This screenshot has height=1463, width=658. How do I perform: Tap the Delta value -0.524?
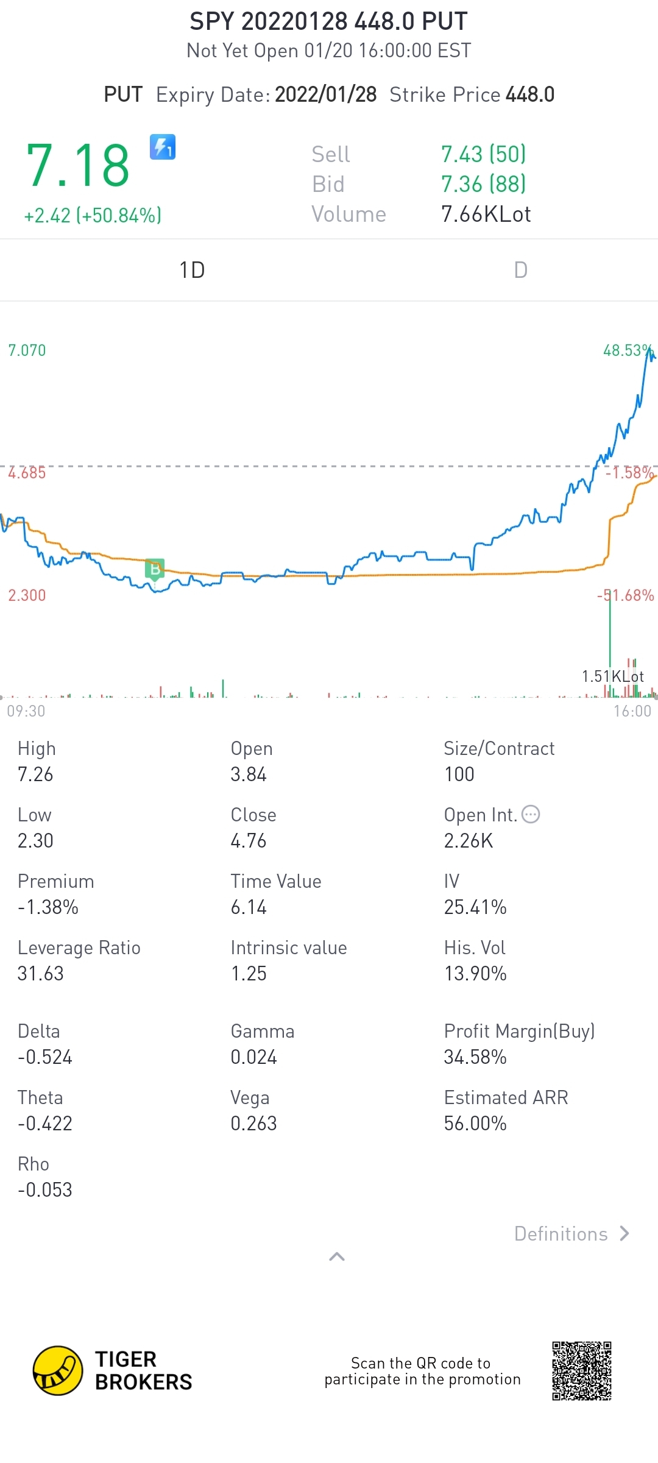45,1057
